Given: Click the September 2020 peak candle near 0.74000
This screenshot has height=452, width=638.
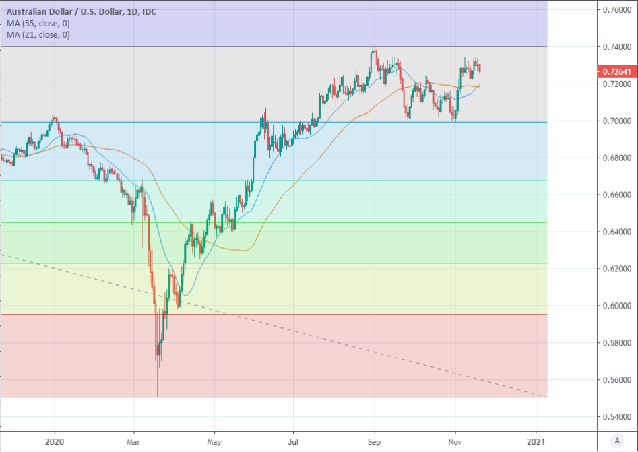Looking at the screenshot, I should pos(374,53).
